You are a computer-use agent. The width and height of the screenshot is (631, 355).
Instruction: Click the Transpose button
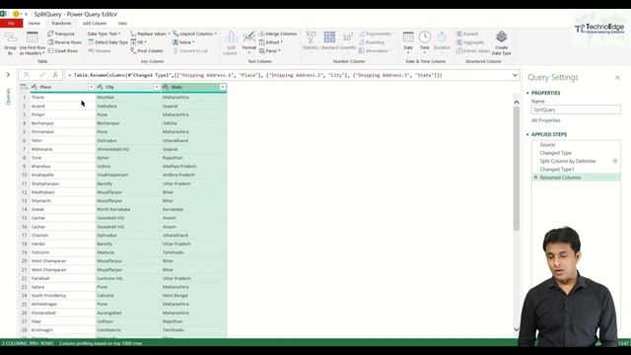tap(61, 34)
